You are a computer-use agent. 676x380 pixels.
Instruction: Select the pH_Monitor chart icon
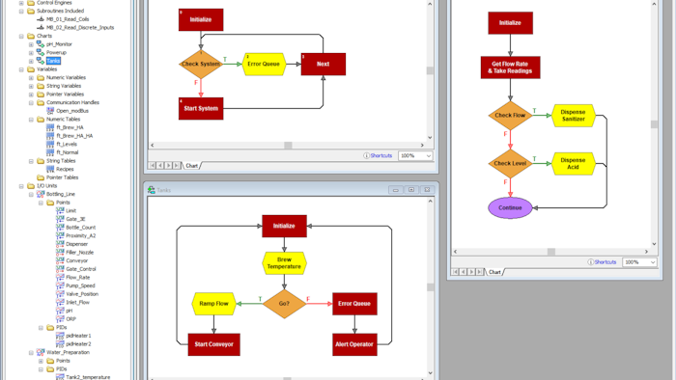[x=41, y=44]
